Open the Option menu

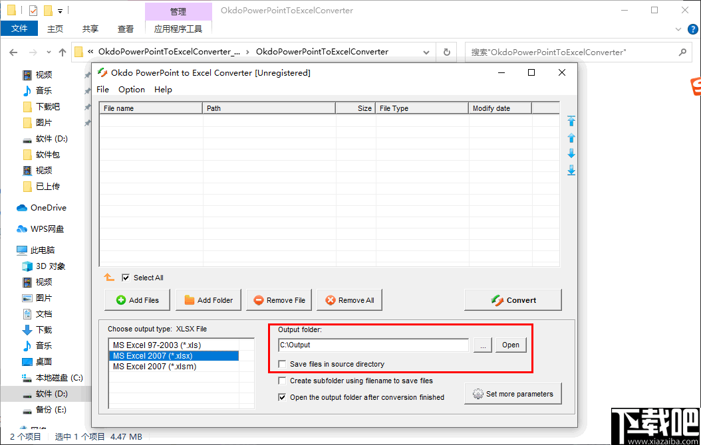(131, 89)
